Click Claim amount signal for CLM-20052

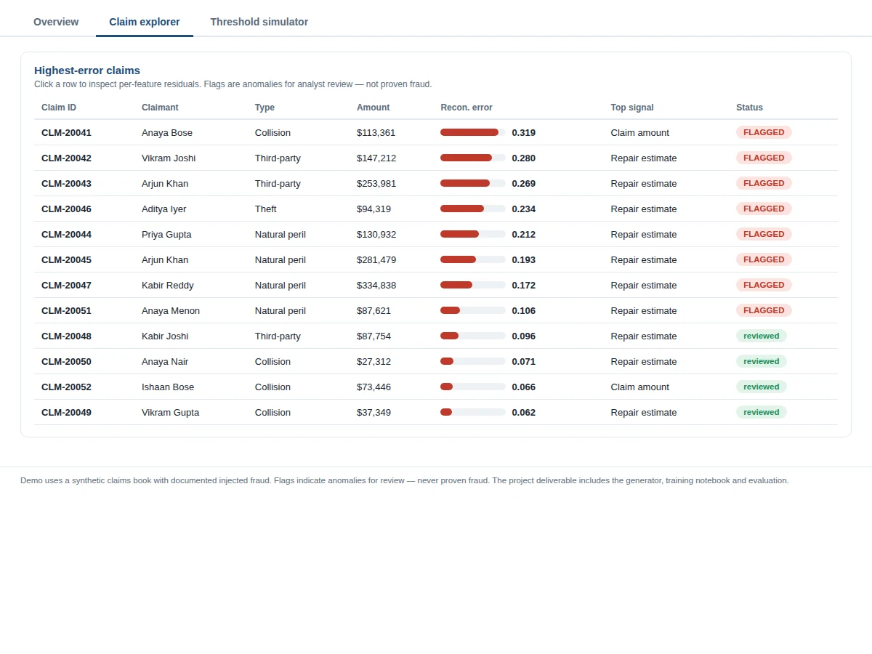pyautogui.click(x=640, y=387)
